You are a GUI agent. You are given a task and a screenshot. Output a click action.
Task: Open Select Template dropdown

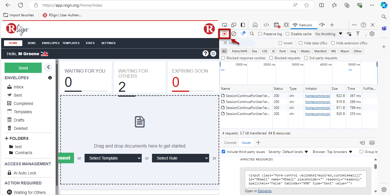point(113,158)
